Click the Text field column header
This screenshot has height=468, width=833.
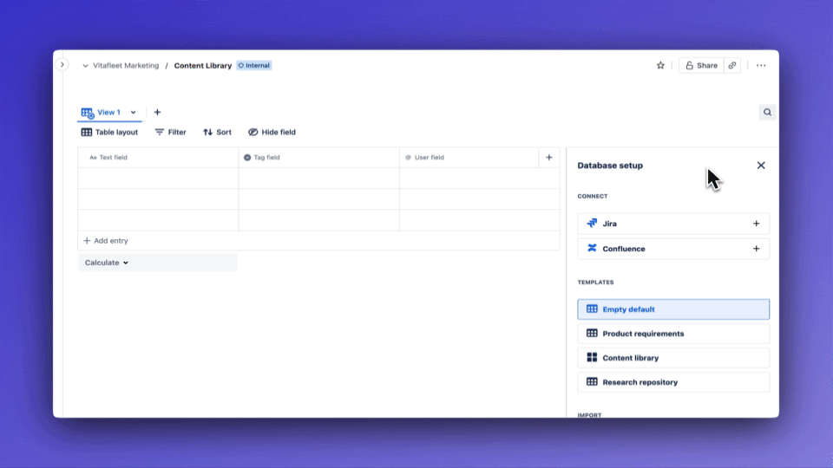(158, 158)
